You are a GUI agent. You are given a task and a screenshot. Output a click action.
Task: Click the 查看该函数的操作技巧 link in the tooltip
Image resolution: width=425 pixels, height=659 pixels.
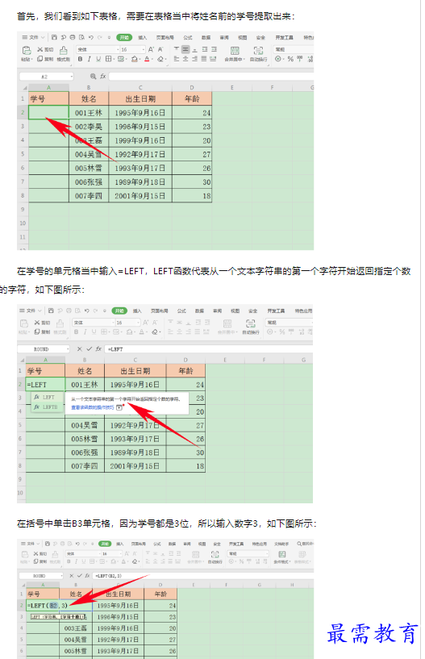[x=93, y=407]
